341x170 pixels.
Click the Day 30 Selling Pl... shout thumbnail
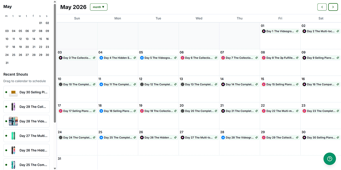13,92
